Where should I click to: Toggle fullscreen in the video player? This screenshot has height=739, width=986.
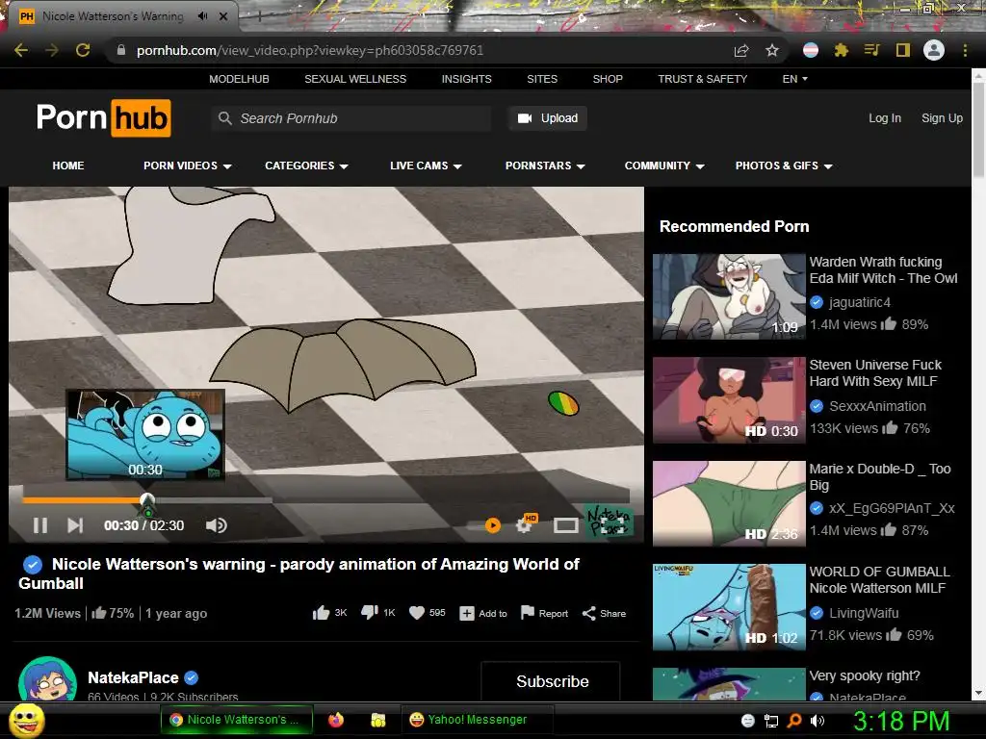(x=613, y=524)
